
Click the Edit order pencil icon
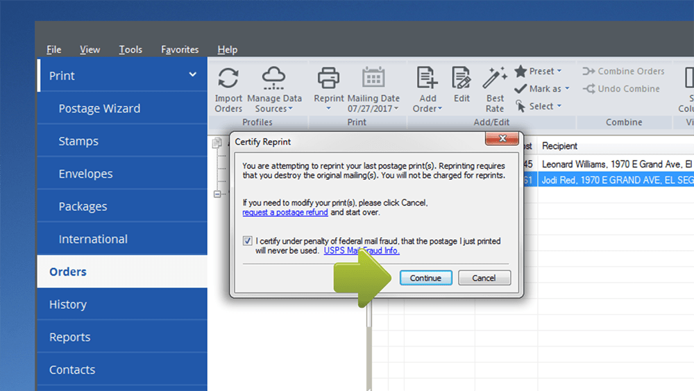tap(462, 78)
